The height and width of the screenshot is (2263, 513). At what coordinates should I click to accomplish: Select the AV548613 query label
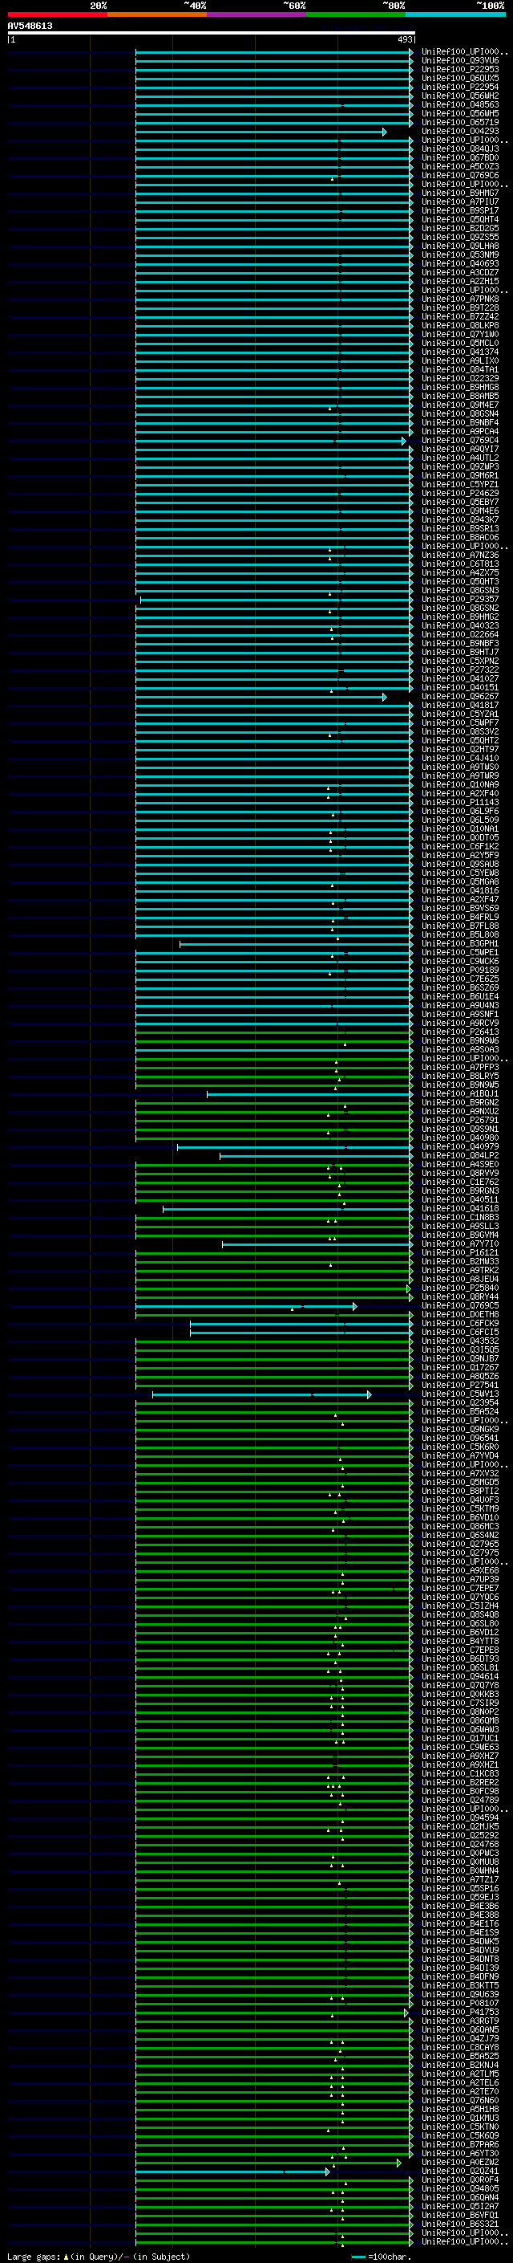(x=30, y=26)
